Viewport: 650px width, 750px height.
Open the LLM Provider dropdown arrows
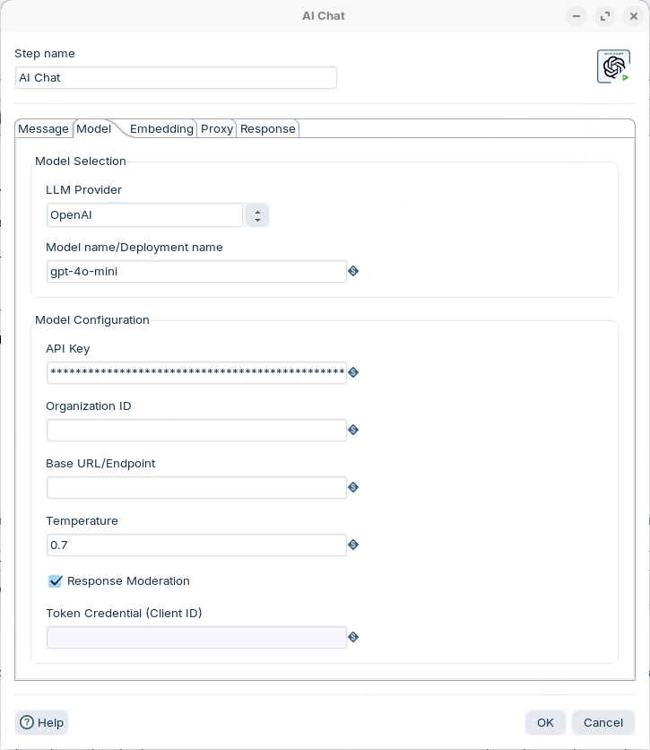tap(257, 215)
